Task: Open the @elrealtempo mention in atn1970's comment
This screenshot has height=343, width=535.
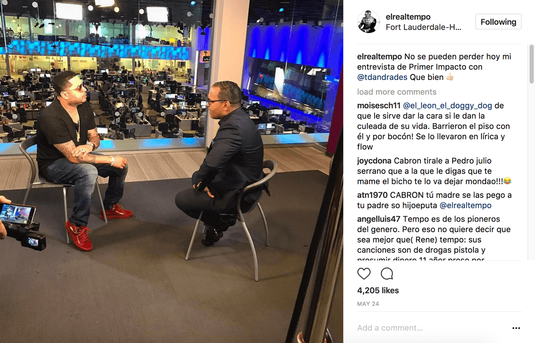Action: 466,205
